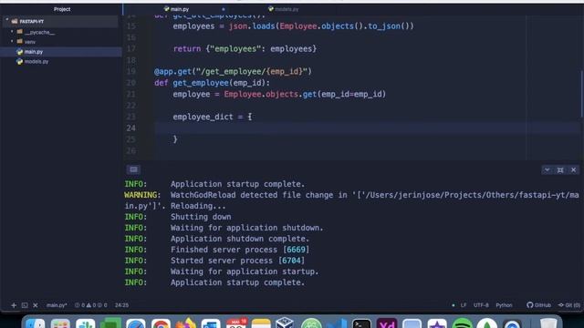Click line number 19 in the gutter

[131, 71]
